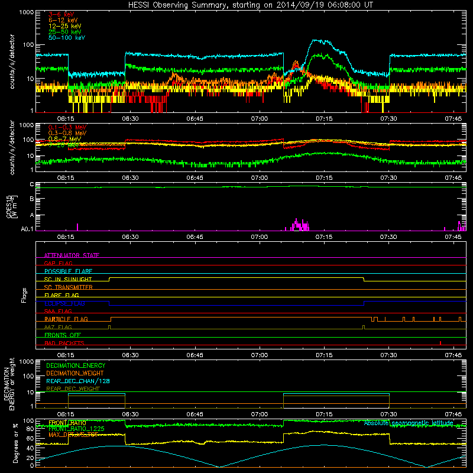
Task: Click the C class tick label on GOES axis
Action: point(32,184)
